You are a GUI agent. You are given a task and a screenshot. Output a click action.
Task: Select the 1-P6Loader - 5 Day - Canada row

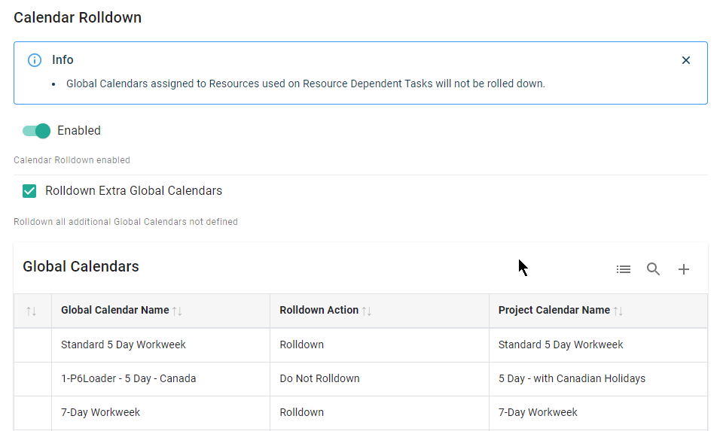129,378
